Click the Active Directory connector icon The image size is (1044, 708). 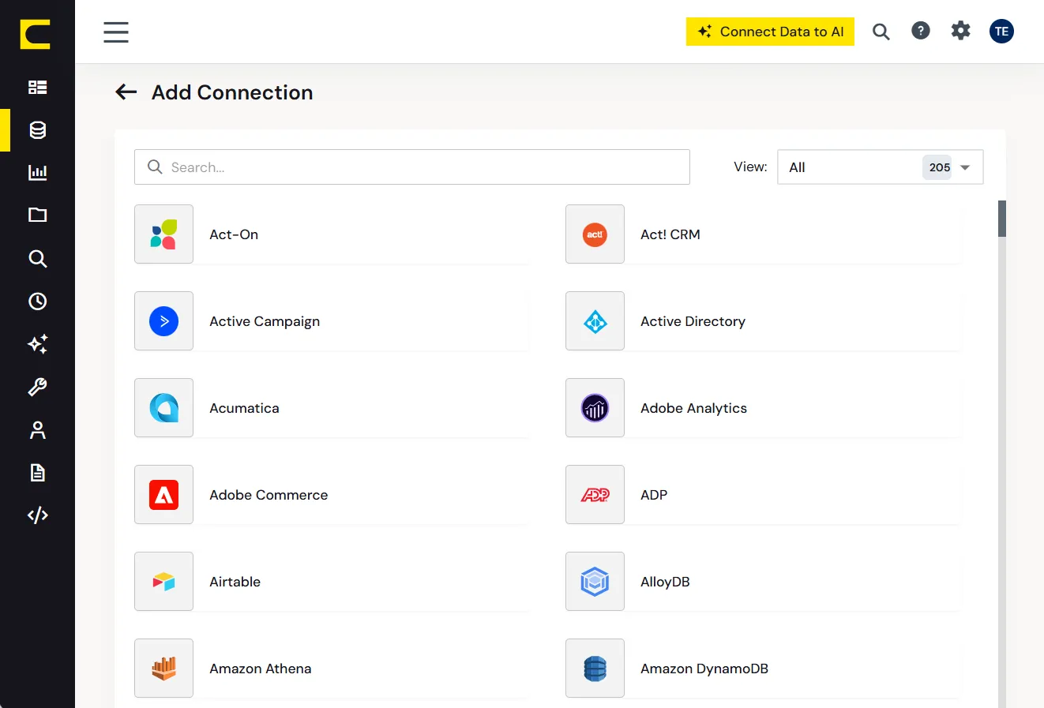(595, 321)
